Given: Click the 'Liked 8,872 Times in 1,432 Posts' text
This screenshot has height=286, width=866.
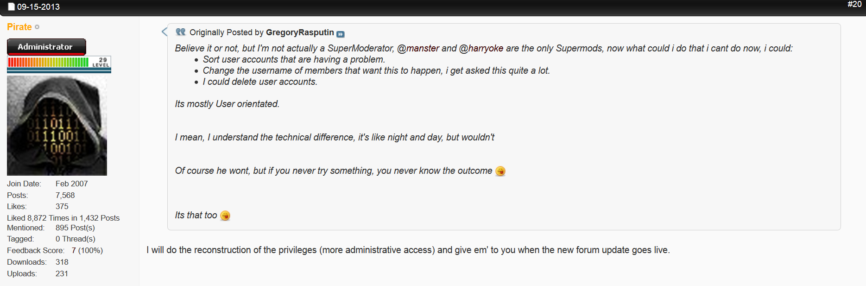Looking at the screenshot, I should click(x=63, y=218).
